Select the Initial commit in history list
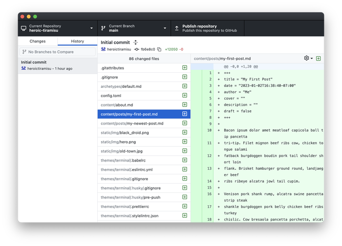Image resolution: width=342 pixels, height=246 pixels. pyautogui.click(x=58, y=65)
